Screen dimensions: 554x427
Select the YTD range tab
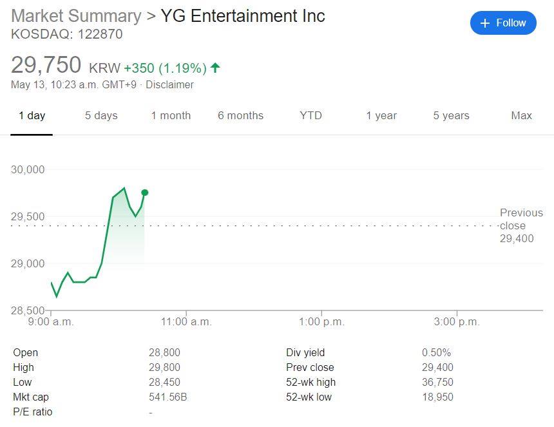tap(311, 115)
